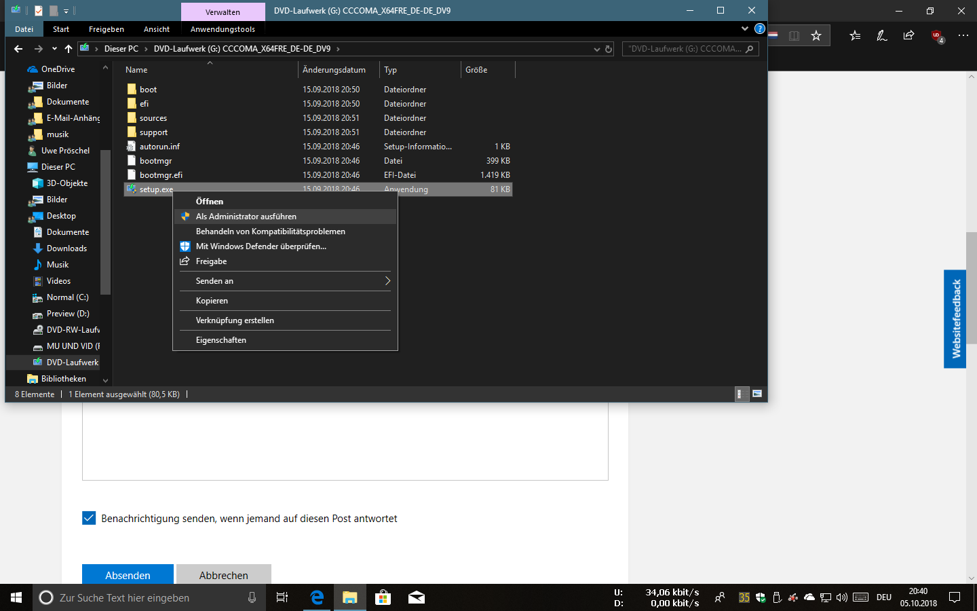Open Normal (C:) drive in navigation pane
Viewport: 977px width, 611px height.
point(67,297)
